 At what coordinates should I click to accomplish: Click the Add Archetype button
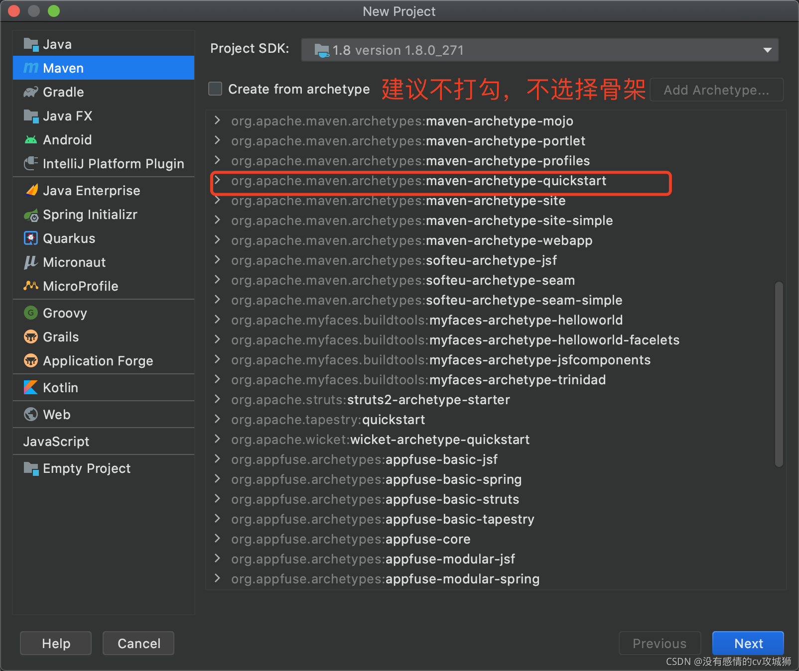coord(716,90)
